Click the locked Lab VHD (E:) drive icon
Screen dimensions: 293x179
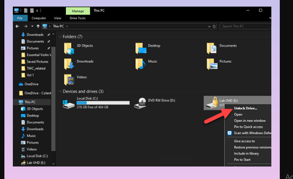[210, 103]
